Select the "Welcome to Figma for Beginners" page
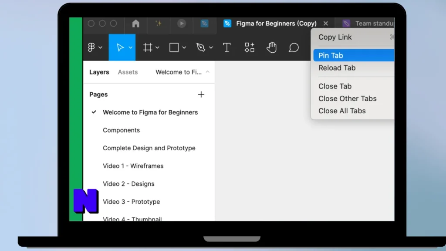The height and width of the screenshot is (251, 446). [x=150, y=112]
